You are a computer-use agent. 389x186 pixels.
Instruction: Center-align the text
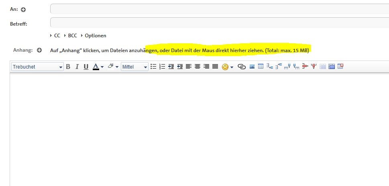(x=198, y=67)
